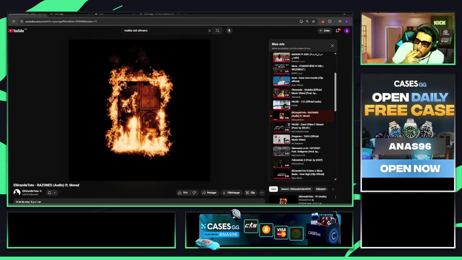Play Anas - Dans mon monde clip

point(302,81)
